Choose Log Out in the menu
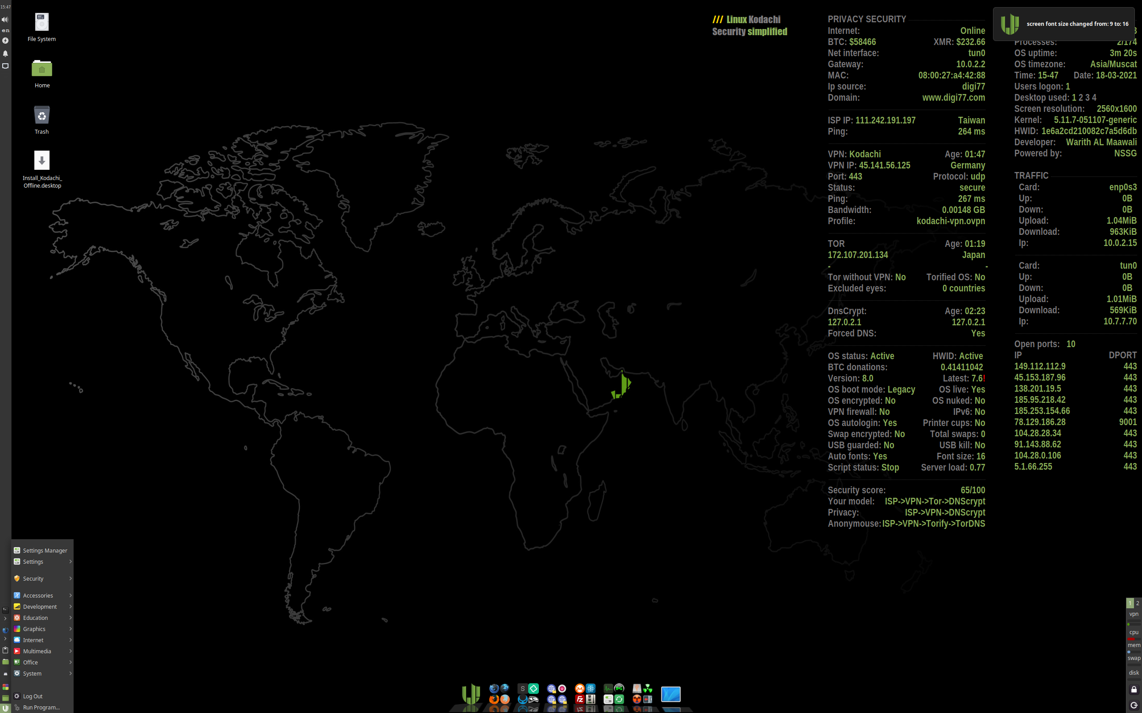Image resolution: width=1142 pixels, height=713 pixels. point(42,696)
